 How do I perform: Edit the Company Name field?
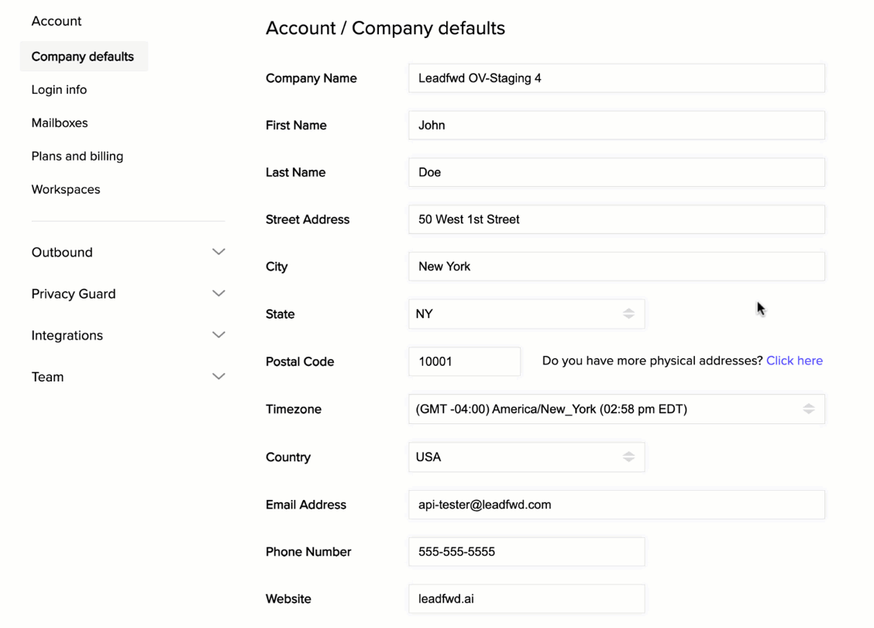coord(616,78)
